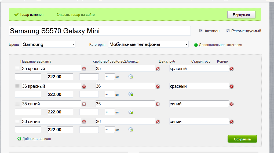274x153 pixels.
Task: Clear "красный" value in 35 красный row
Action: (232, 69)
